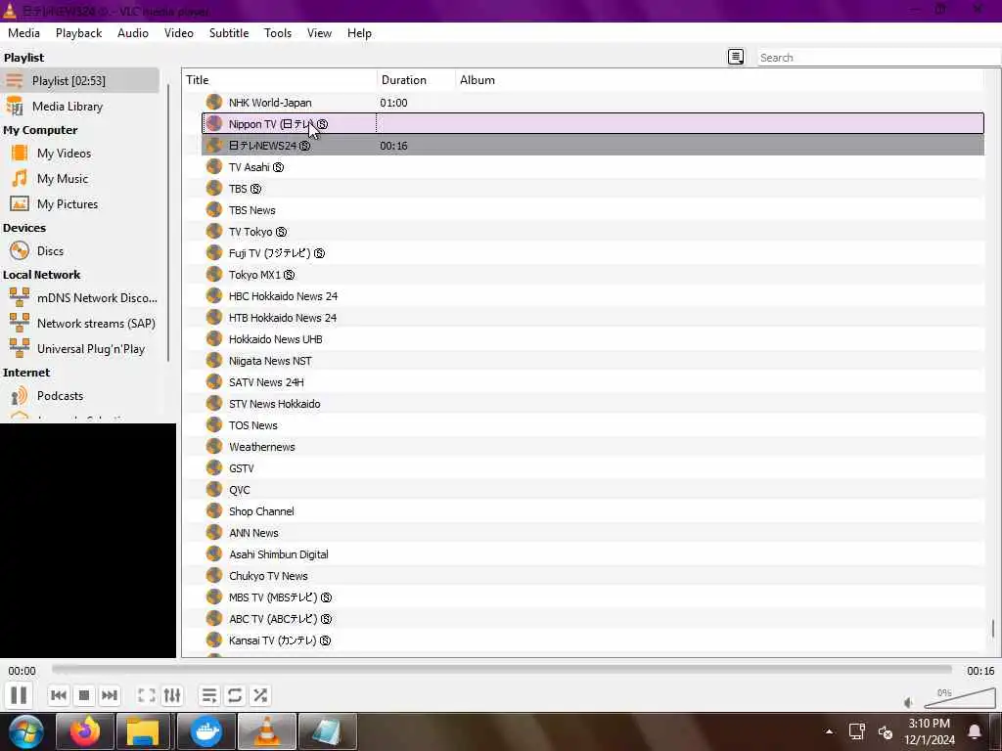Select Nippon TV playlist row
1002x751 pixels.
click(592, 124)
